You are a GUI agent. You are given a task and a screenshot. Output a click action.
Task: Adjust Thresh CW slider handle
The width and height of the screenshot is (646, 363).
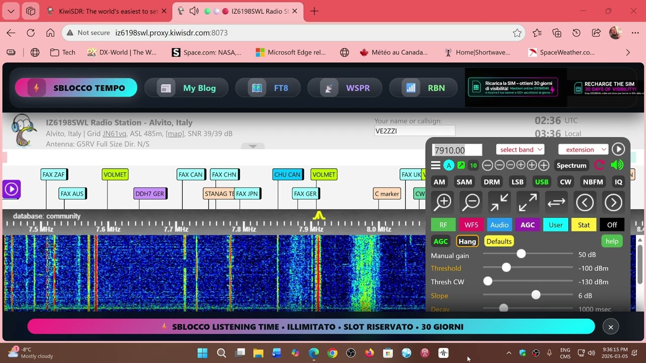coord(488,282)
